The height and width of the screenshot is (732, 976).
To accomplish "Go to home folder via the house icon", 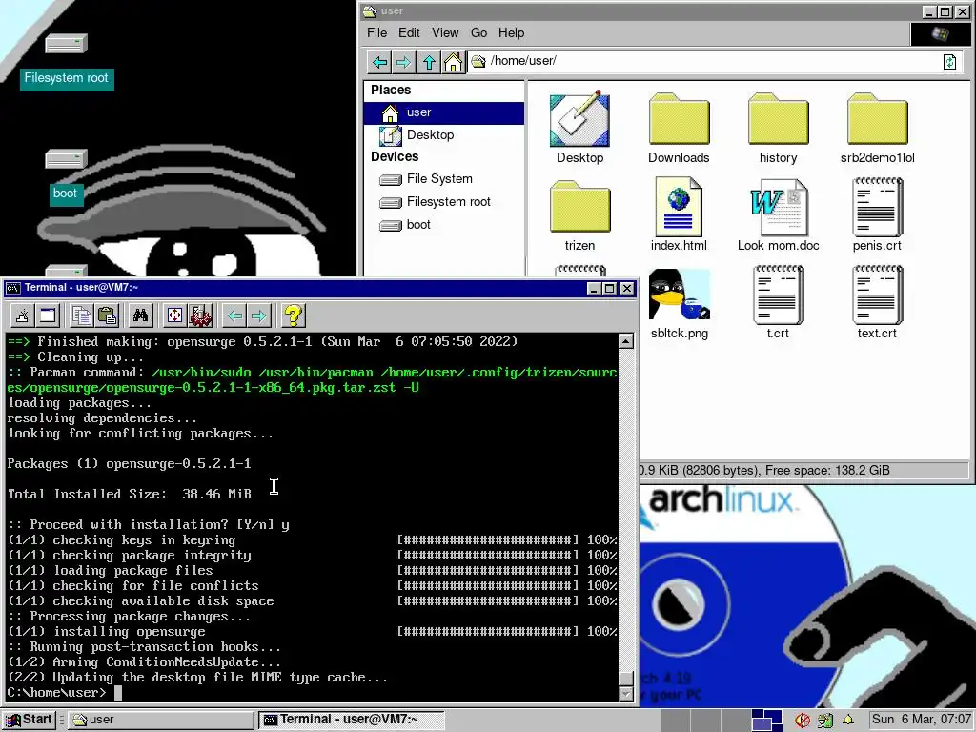I will (453, 62).
